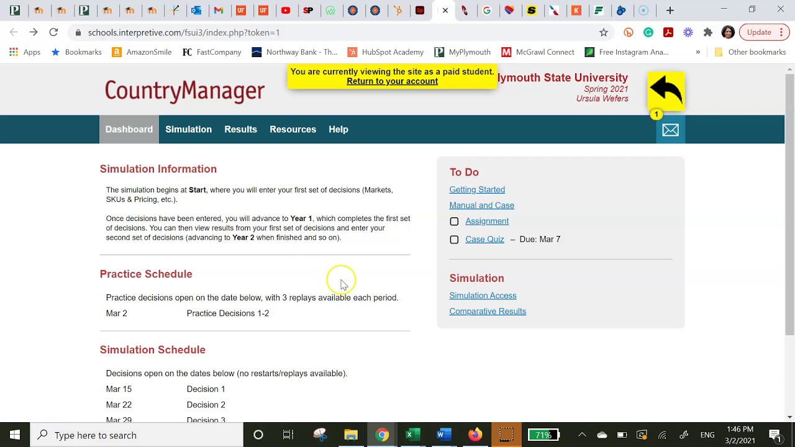Image resolution: width=795 pixels, height=447 pixels.
Task: Open the Wi-Fi network tray icon
Action: pyautogui.click(x=662, y=435)
